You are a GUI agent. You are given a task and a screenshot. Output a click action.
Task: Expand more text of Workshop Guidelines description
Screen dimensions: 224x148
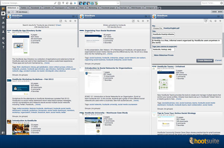click(38, 104)
